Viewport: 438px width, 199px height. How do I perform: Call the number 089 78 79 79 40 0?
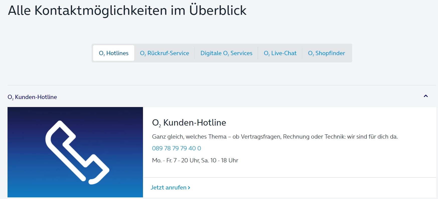click(x=177, y=148)
